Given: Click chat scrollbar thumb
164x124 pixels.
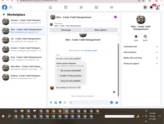Looking at the screenshot, I should pos(118,70).
